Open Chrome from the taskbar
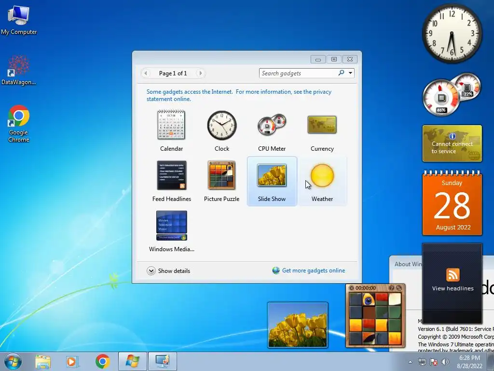Screen dimensions: 494x371 tap(102, 361)
